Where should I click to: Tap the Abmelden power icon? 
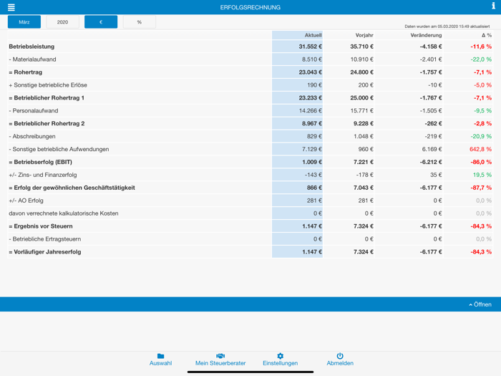pyautogui.click(x=340, y=356)
